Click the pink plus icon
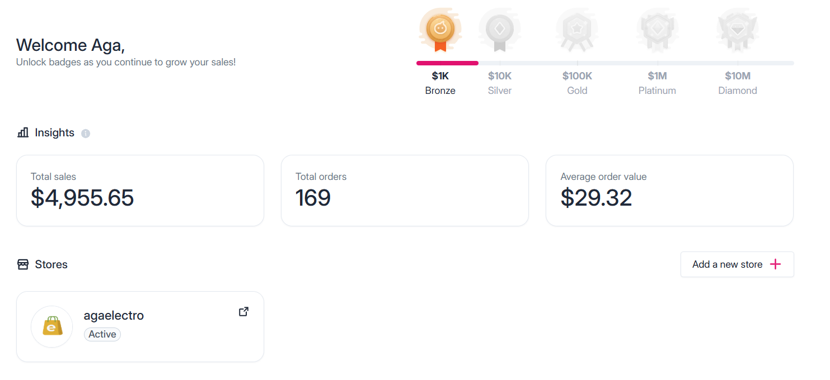 point(775,264)
